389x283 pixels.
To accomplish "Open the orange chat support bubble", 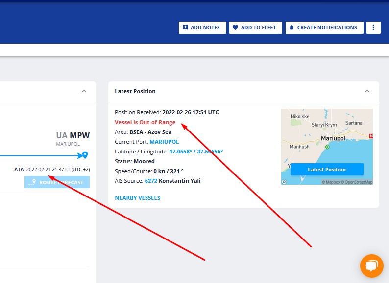I will point(372,266).
